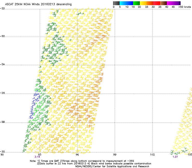Click the '90' longitude axis label
The width and height of the screenshot is (192, 168).
click(x=2, y=155)
